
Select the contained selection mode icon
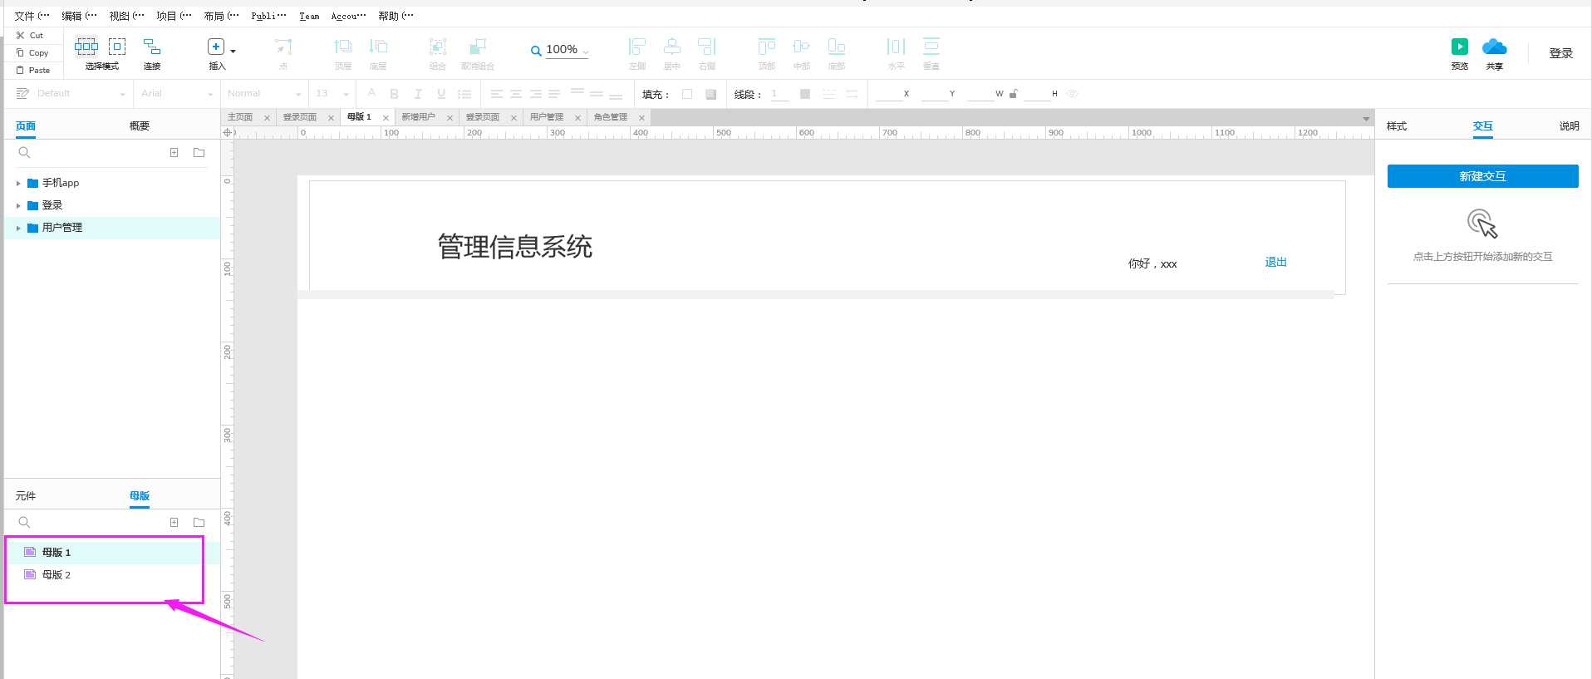[x=117, y=47]
